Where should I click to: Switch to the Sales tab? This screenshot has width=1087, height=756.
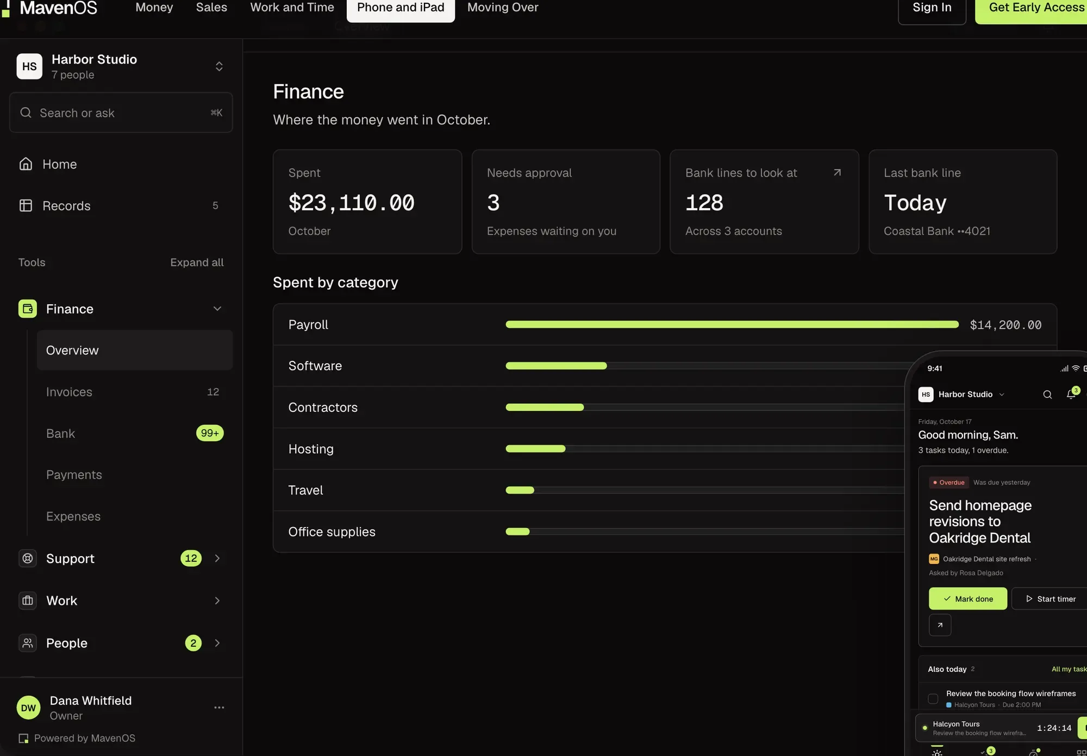click(x=211, y=8)
